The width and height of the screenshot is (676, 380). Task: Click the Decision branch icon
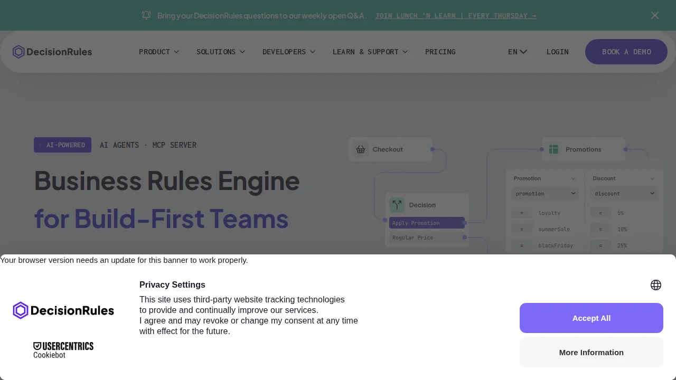tap(397, 205)
